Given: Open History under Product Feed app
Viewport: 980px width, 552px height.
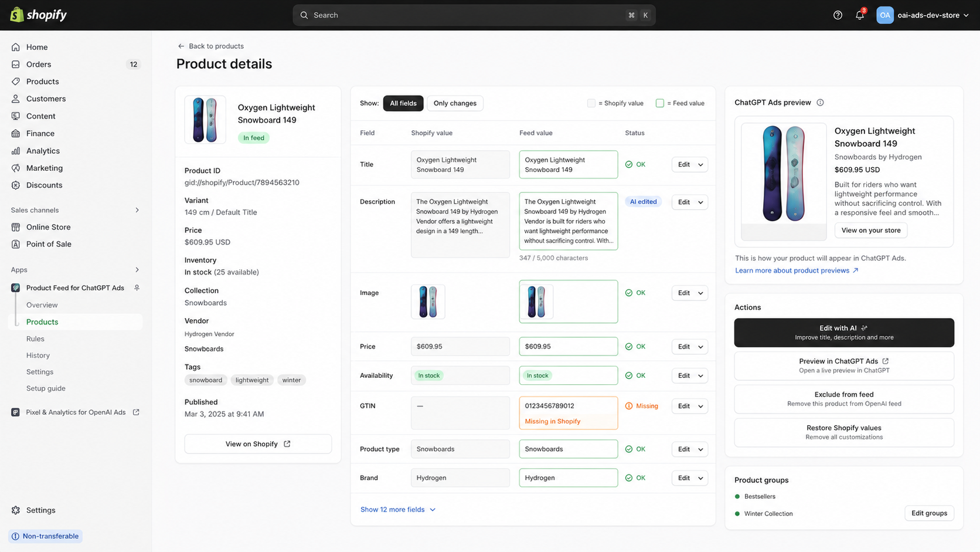Looking at the screenshot, I should (x=38, y=355).
